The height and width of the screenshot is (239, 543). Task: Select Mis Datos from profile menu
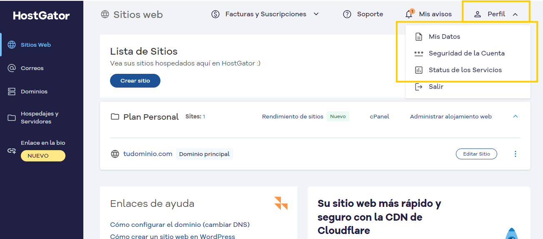coord(444,37)
